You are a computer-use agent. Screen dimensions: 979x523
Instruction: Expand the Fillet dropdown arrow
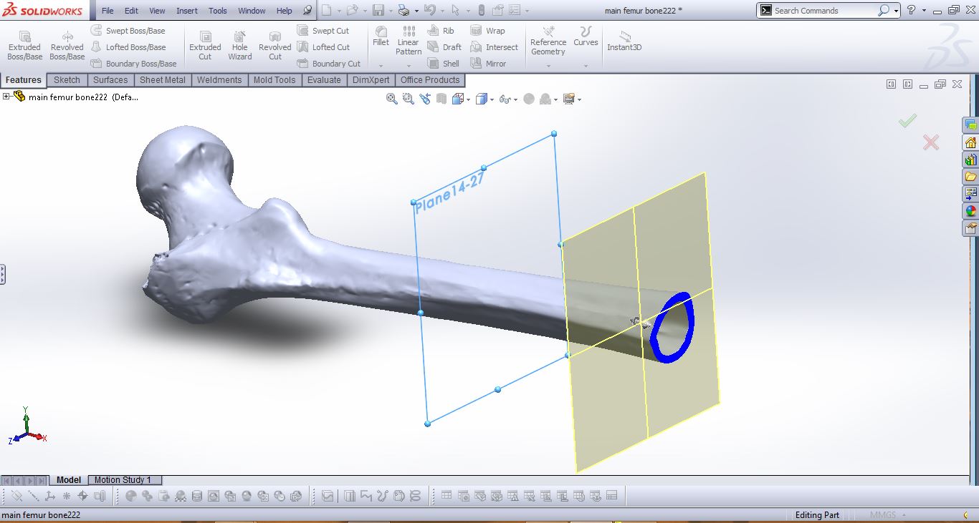click(381, 66)
